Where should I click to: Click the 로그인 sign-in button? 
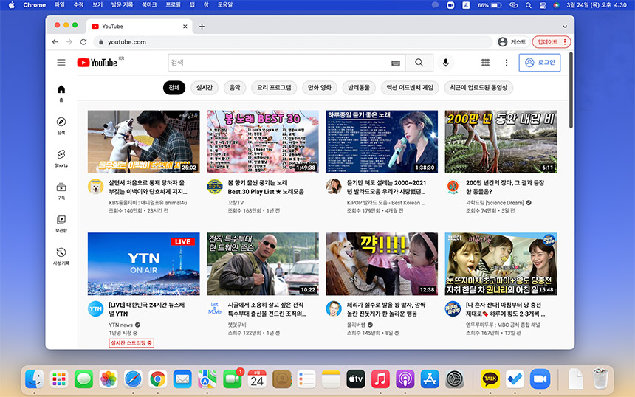coord(540,63)
